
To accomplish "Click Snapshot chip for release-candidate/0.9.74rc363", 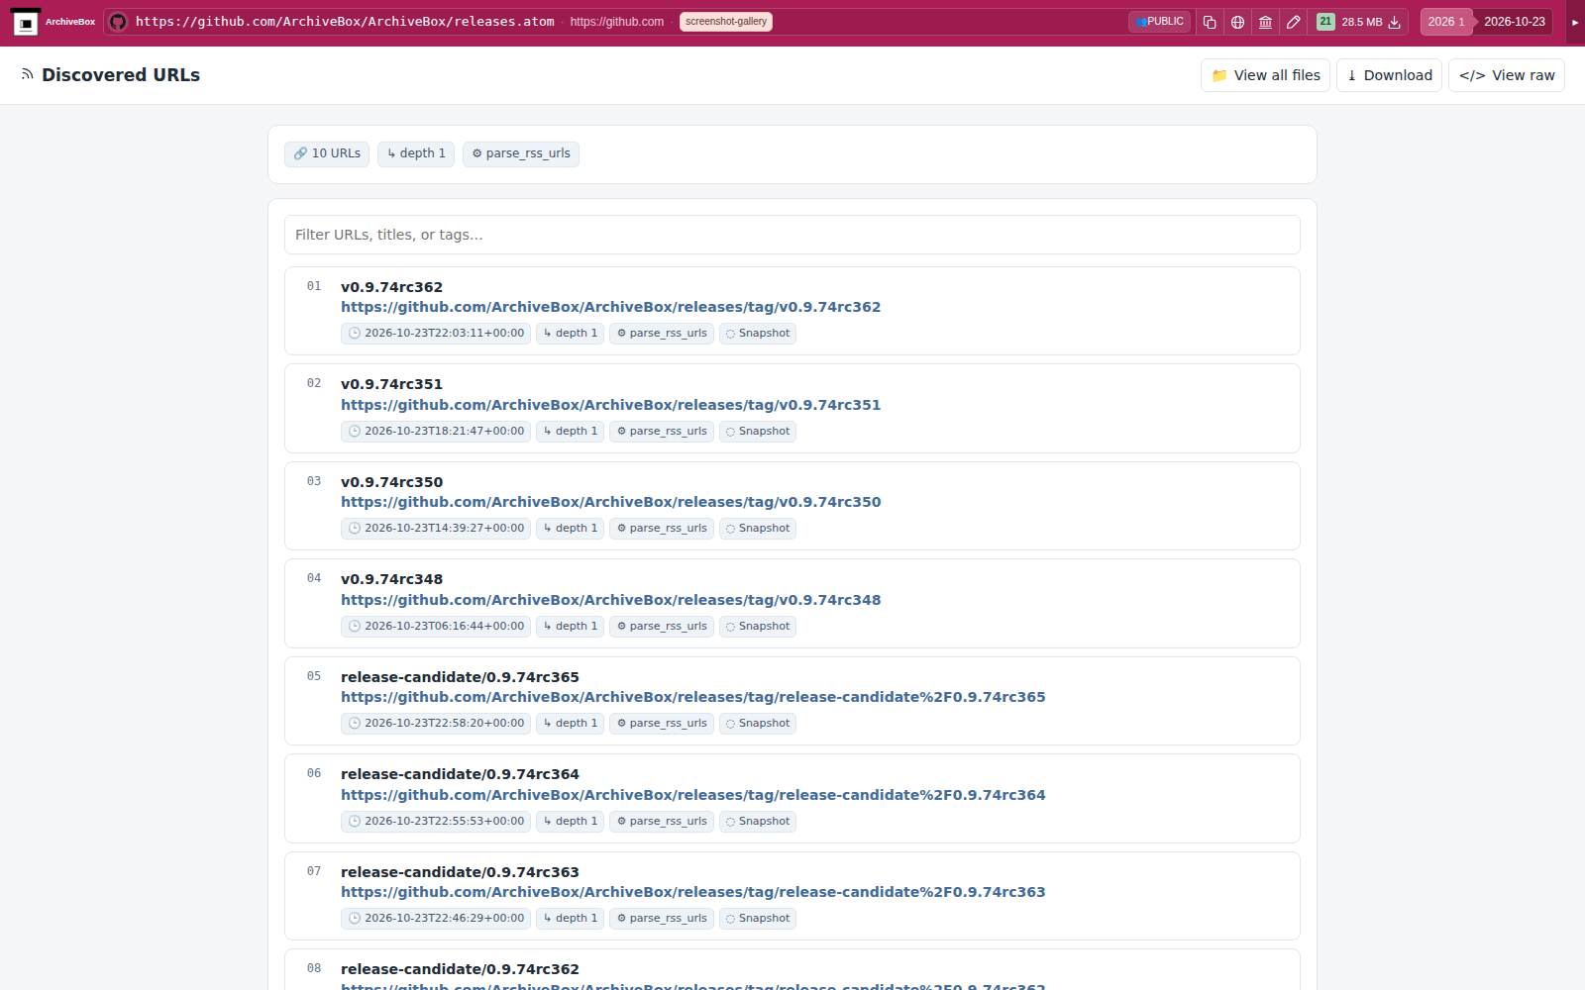I will click(x=758, y=919).
